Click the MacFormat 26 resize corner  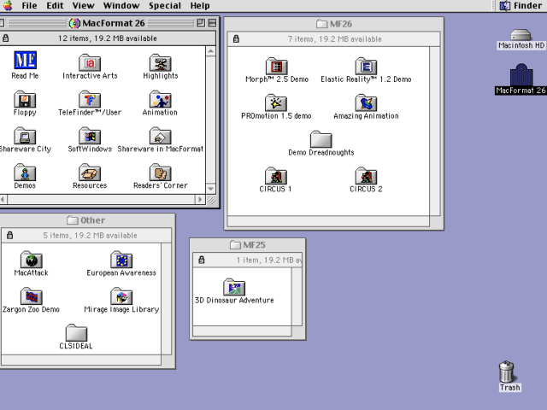(211, 200)
